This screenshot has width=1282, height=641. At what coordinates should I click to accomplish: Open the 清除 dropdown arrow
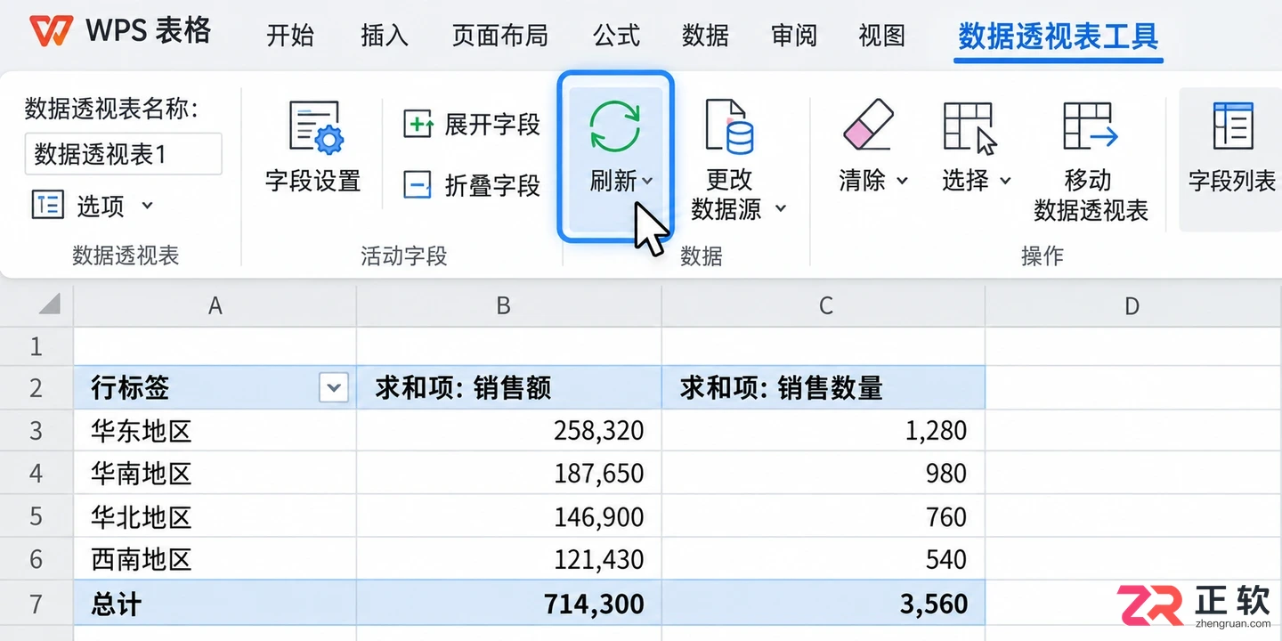click(x=902, y=181)
